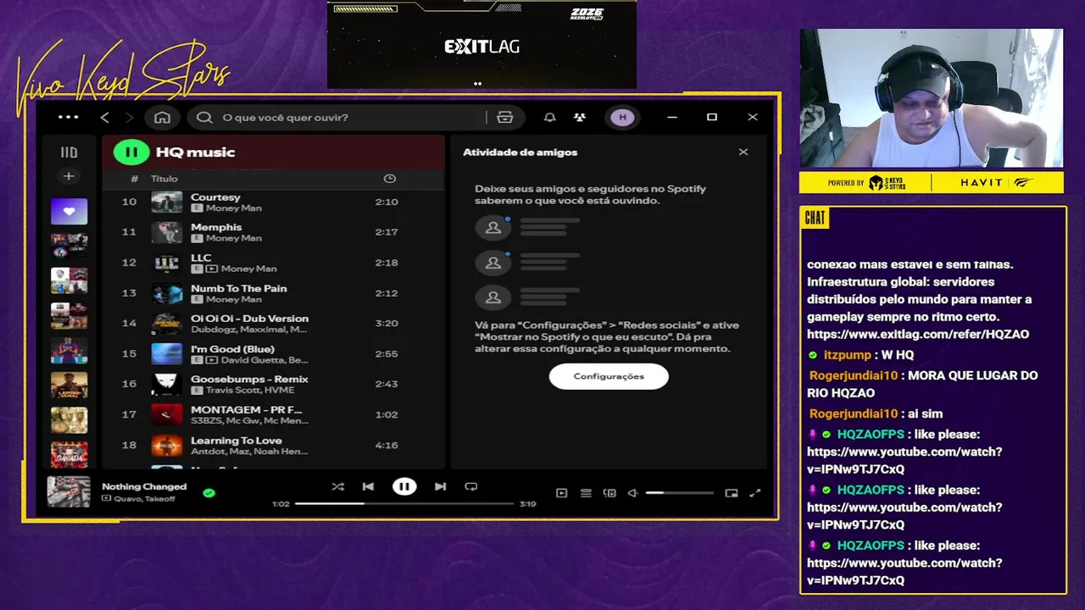
Task: Go forward with the right arrow
Action: click(130, 118)
